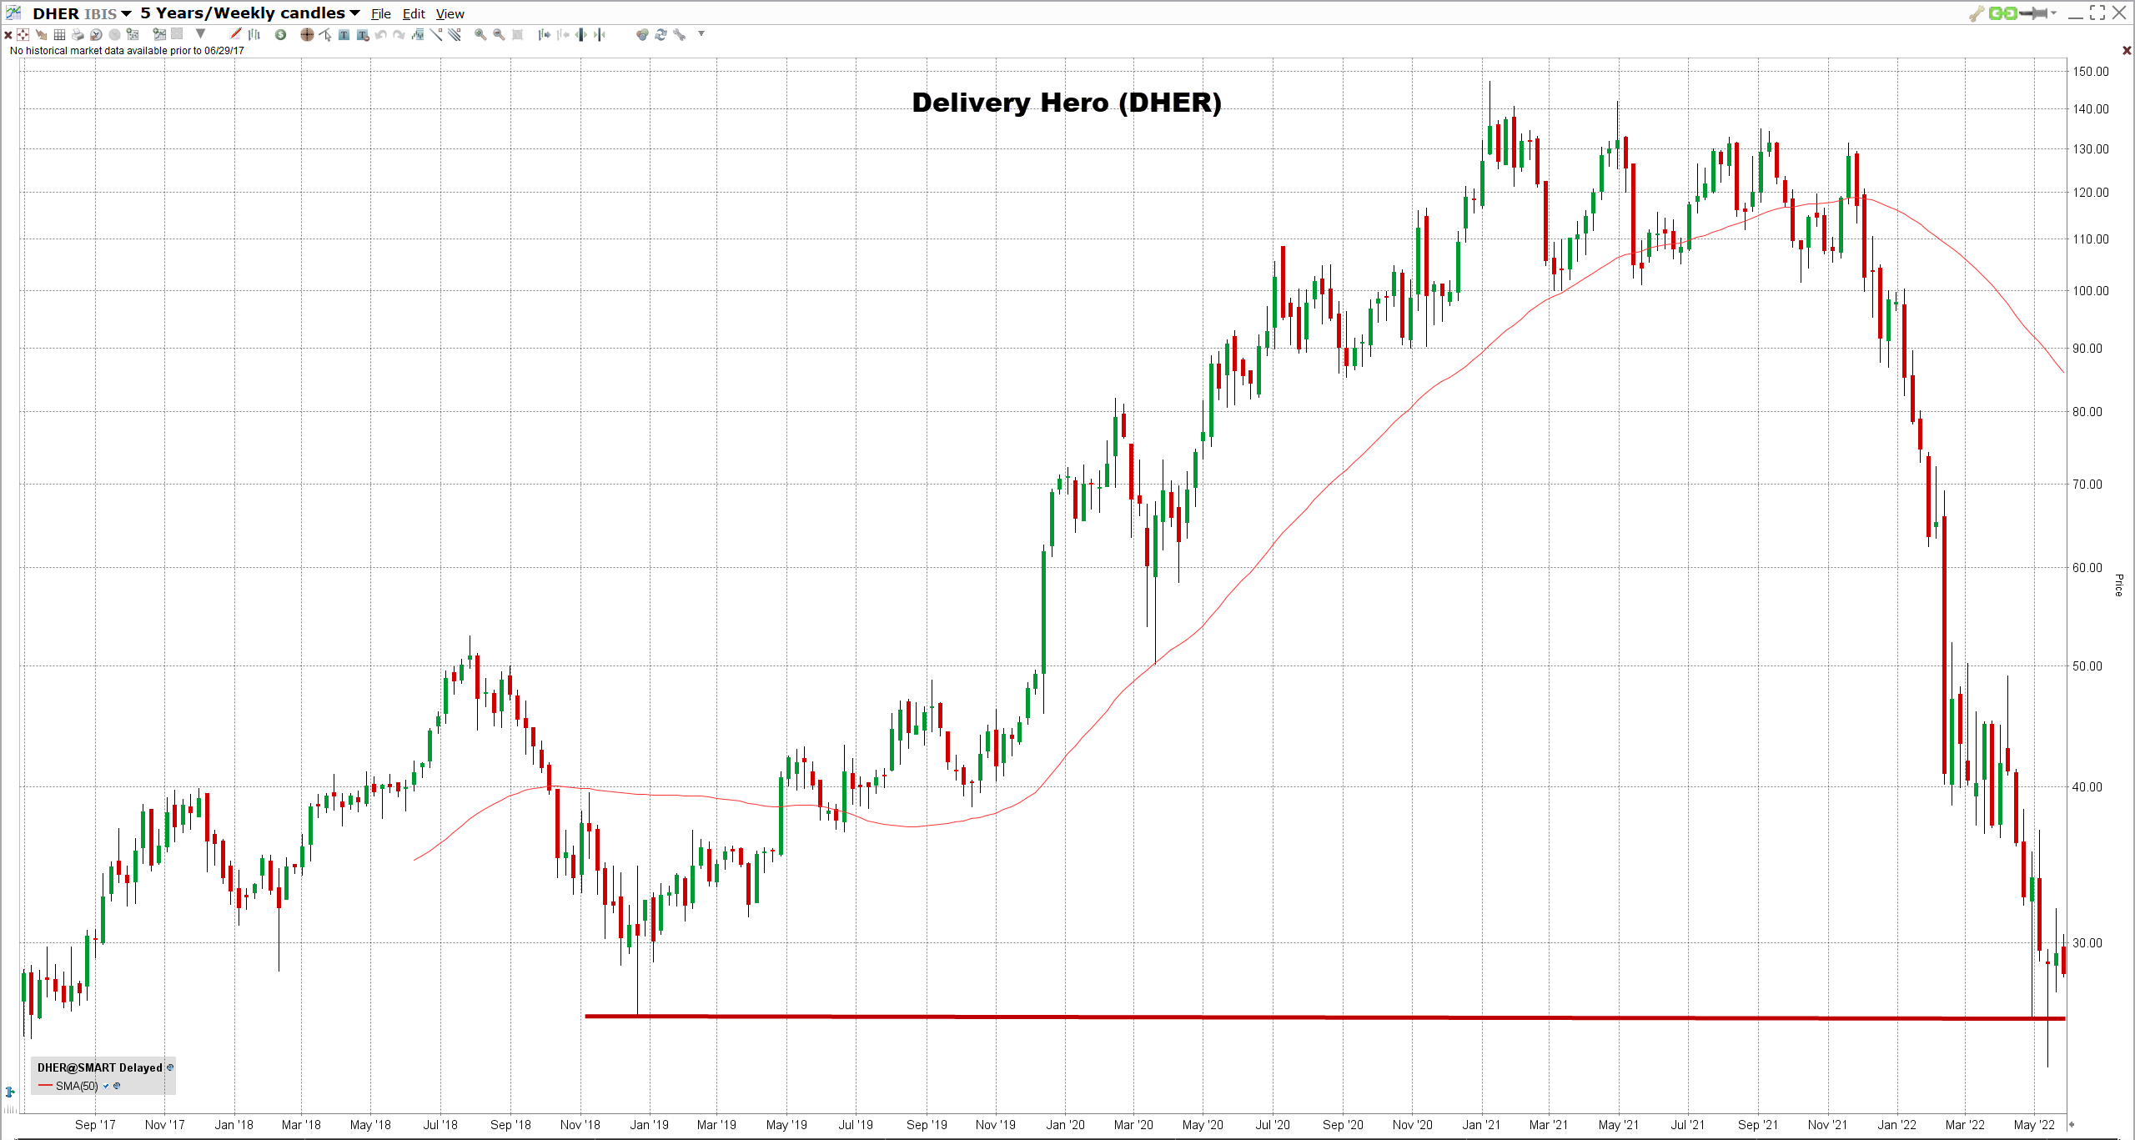
Task: Click the 150.00 price axis label
Action: [x=2091, y=72]
